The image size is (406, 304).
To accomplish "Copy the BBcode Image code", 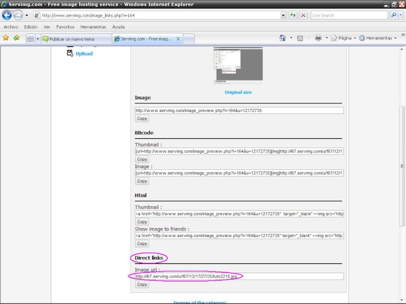I will tap(142, 181).
